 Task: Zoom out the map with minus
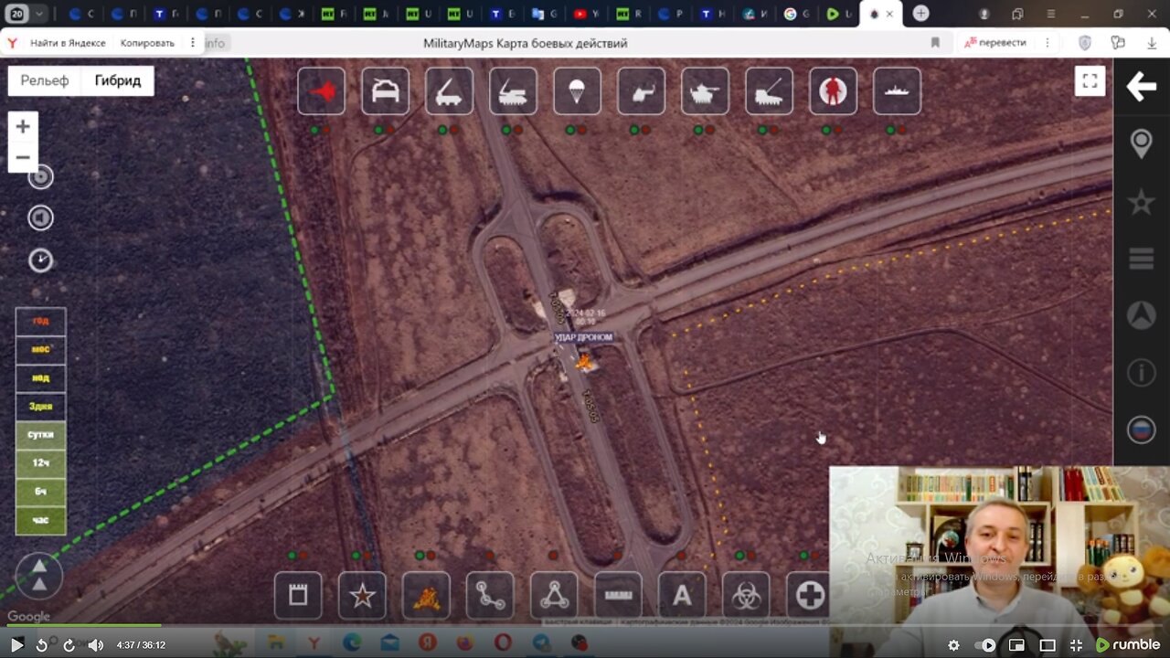pyautogui.click(x=23, y=157)
